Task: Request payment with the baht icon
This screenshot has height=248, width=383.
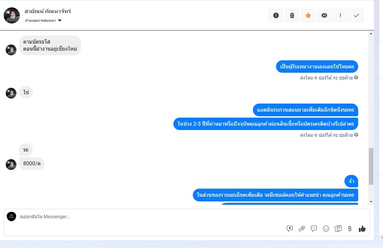Action: 350,229
